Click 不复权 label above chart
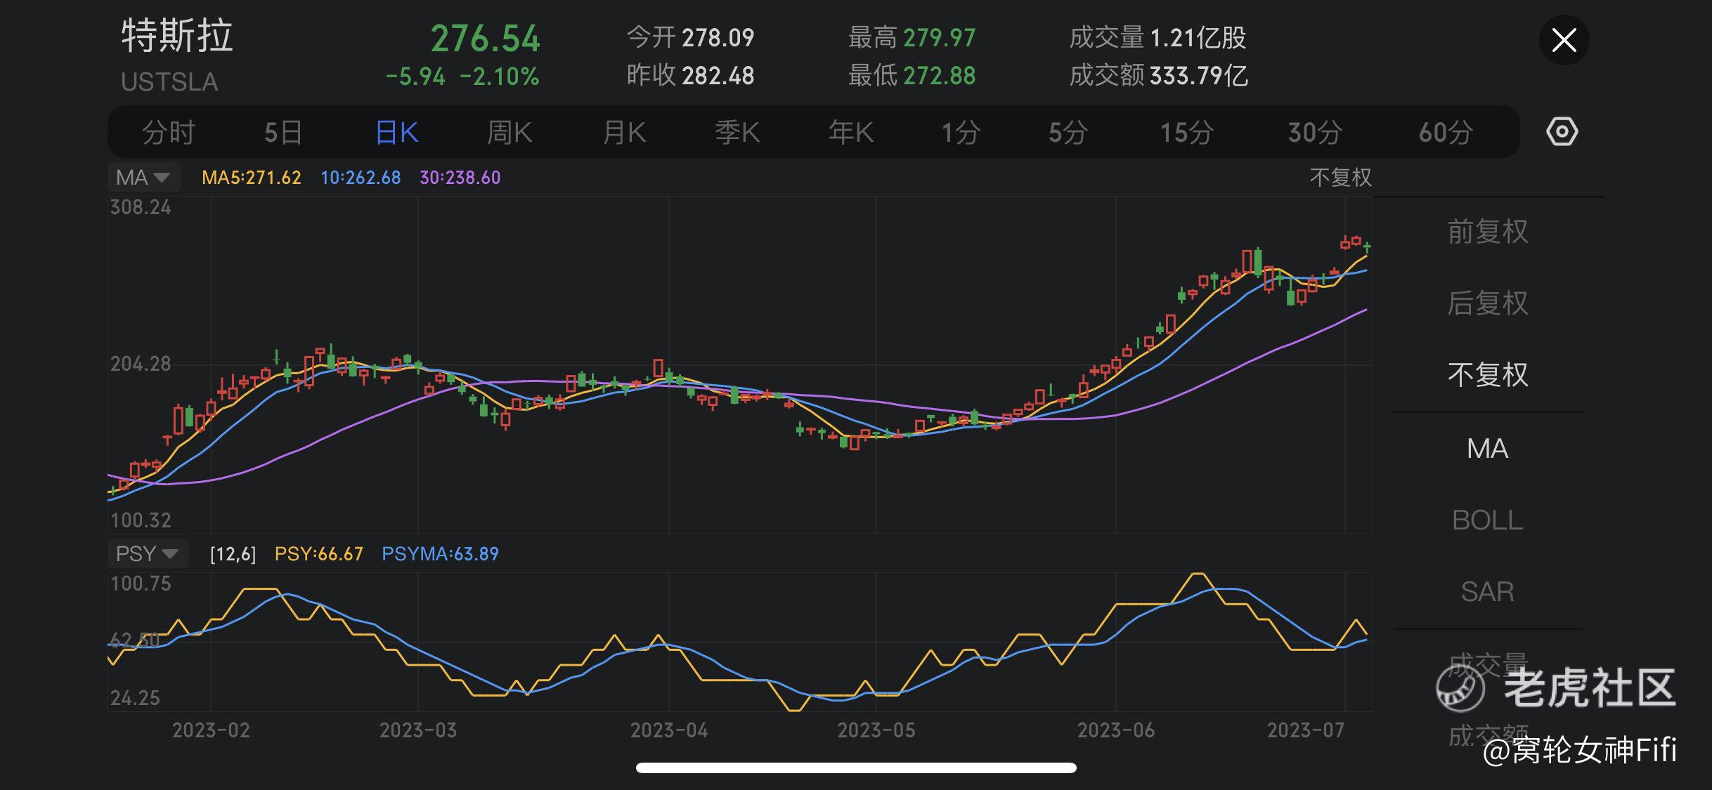 [1340, 177]
